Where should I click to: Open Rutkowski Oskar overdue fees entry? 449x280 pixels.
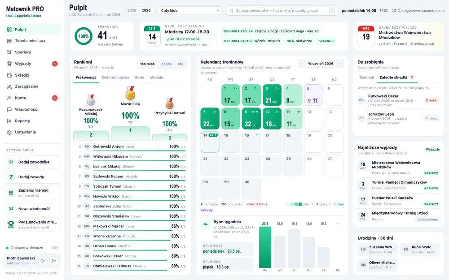(399, 100)
